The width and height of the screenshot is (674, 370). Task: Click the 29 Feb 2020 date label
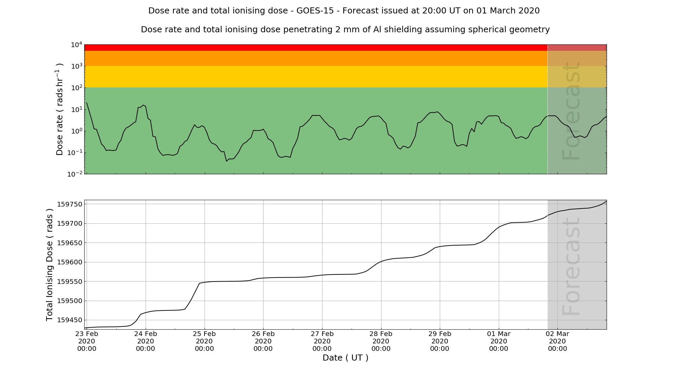[x=440, y=341]
